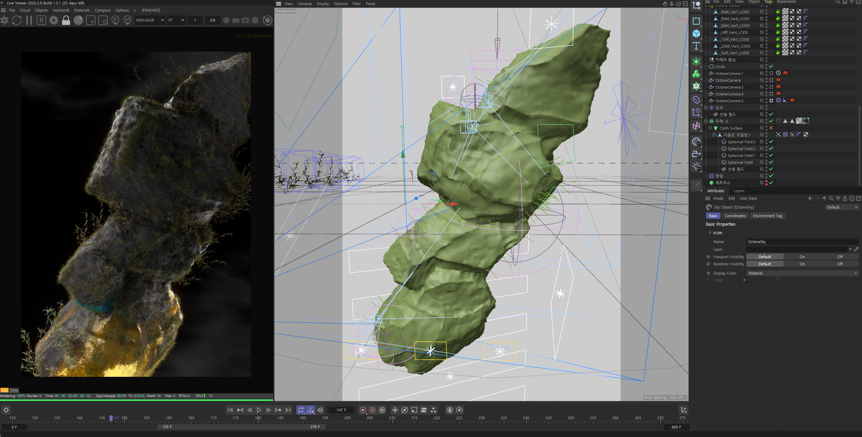Select the cube primitive tool icon
The height and width of the screenshot is (437, 862).
click(696, 34)
